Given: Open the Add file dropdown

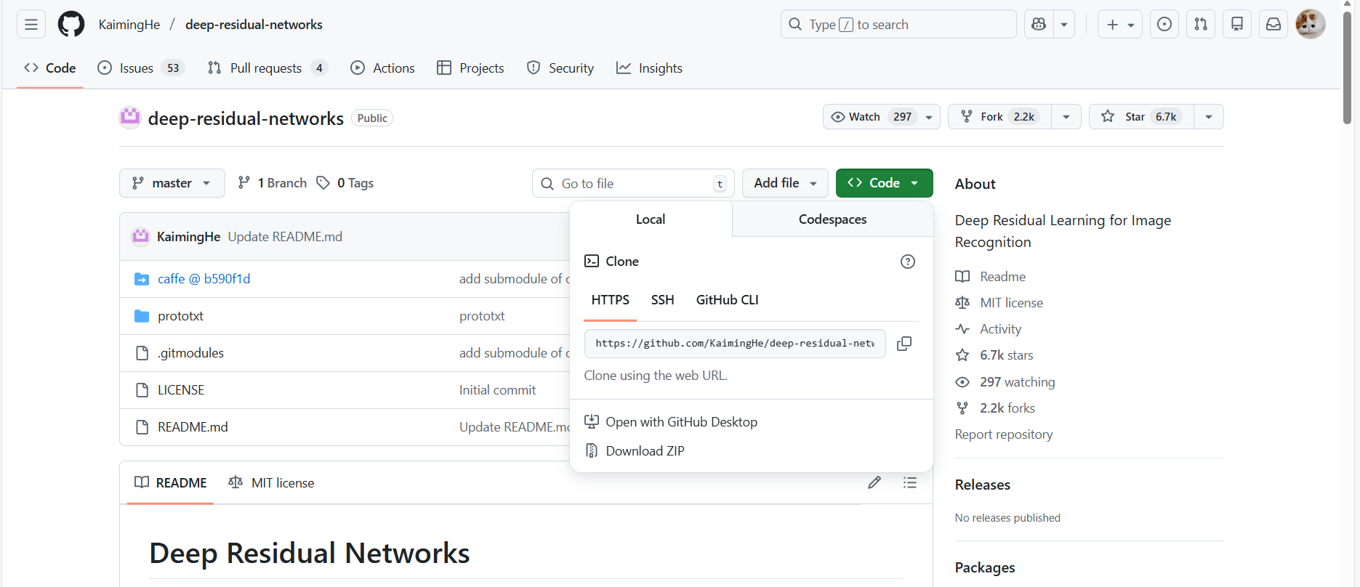Looking at the screenshot, I should [785, 183].
